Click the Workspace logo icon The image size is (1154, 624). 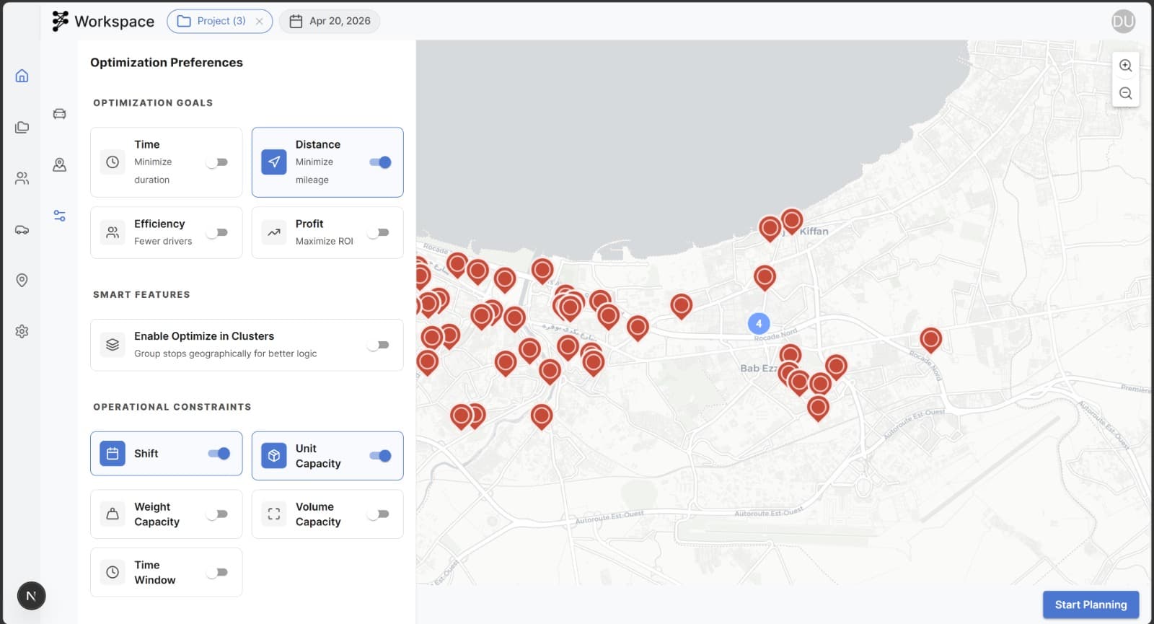[61, 21]
